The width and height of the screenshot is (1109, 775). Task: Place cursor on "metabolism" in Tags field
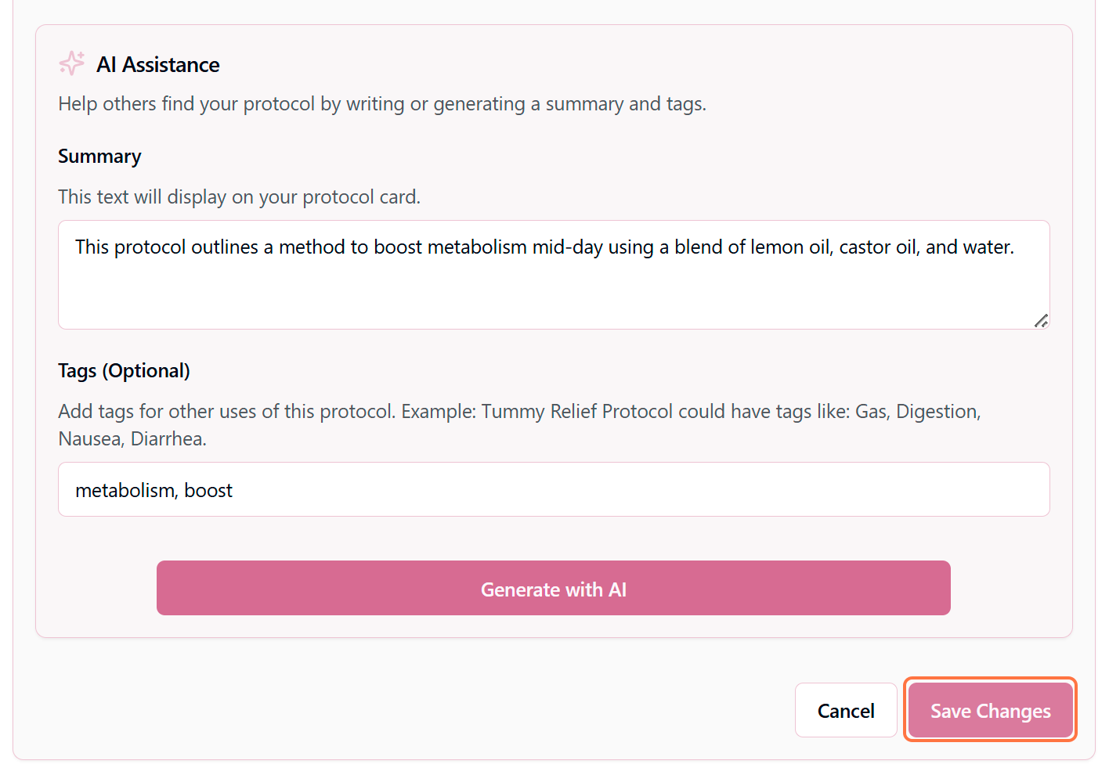(x=125, y=491)
